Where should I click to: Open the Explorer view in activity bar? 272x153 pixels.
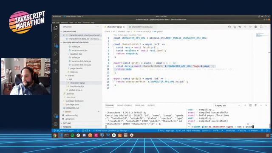pos(56,28)
